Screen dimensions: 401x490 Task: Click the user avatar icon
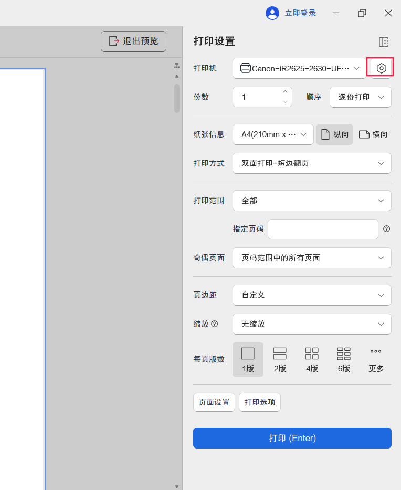(272, 13)
